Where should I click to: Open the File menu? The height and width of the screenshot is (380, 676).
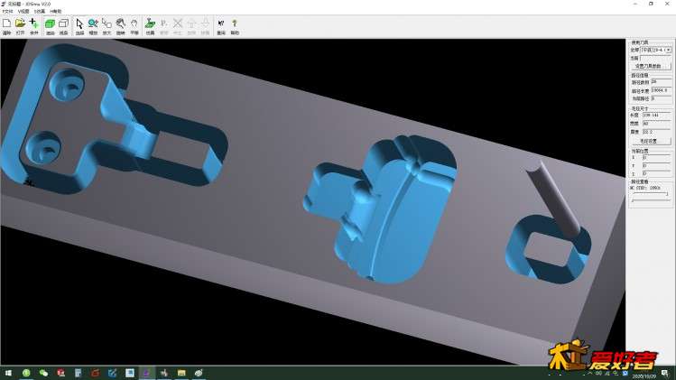tap(7, 11)
